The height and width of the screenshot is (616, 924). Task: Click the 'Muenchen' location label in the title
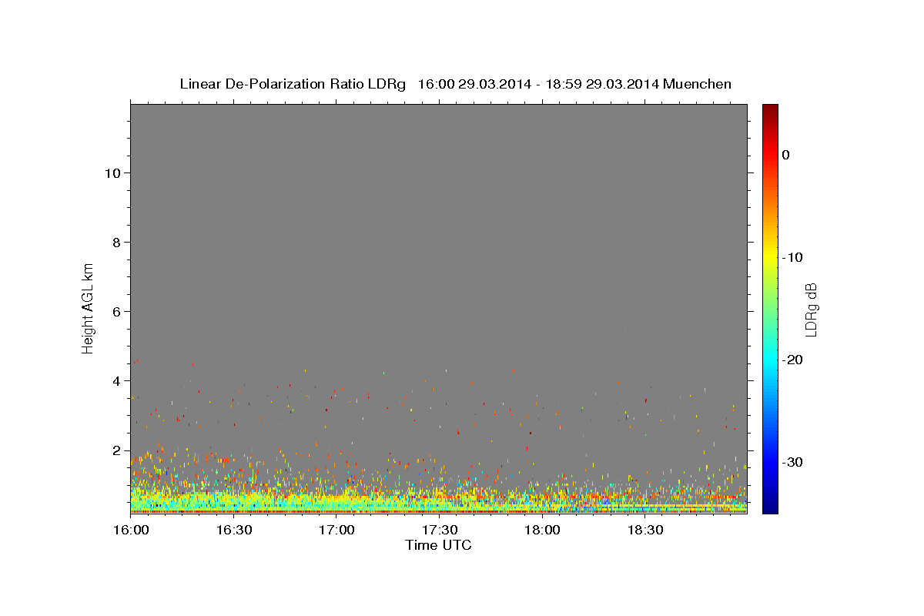[x=698, y=84]
